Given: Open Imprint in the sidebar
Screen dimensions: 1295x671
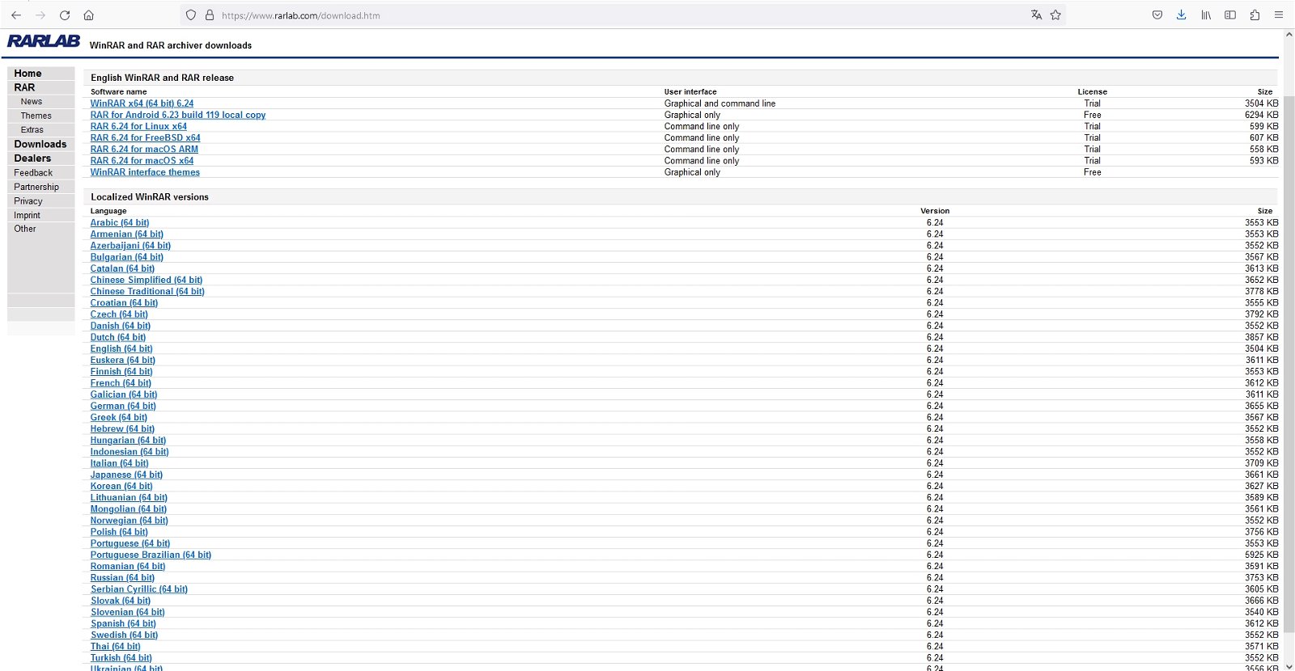Looking at the screenshot, I should (27, 215).
